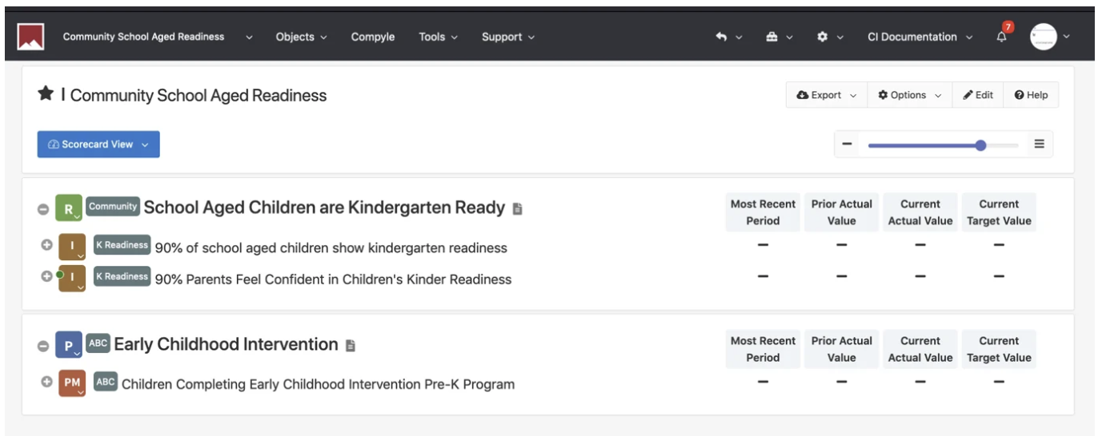Expand the Children Completing Pre-K Program measure
The height and width of the screenshot is (436, 1098).
pyautogui.click(x=46, y=382)
